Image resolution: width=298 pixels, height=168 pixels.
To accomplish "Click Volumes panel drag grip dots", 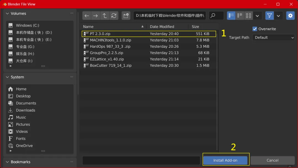I will coord(72,13).
